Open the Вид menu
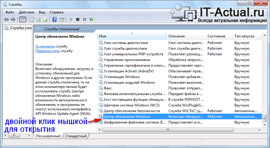Image resolution: width=270 pixels, height=148 pixels. (42, 12)
